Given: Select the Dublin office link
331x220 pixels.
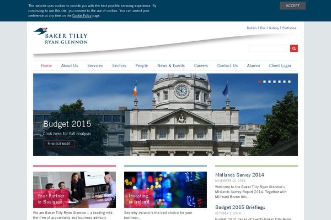Looking at the screenshot, I should pyautogui.click(x=252, y=28).
